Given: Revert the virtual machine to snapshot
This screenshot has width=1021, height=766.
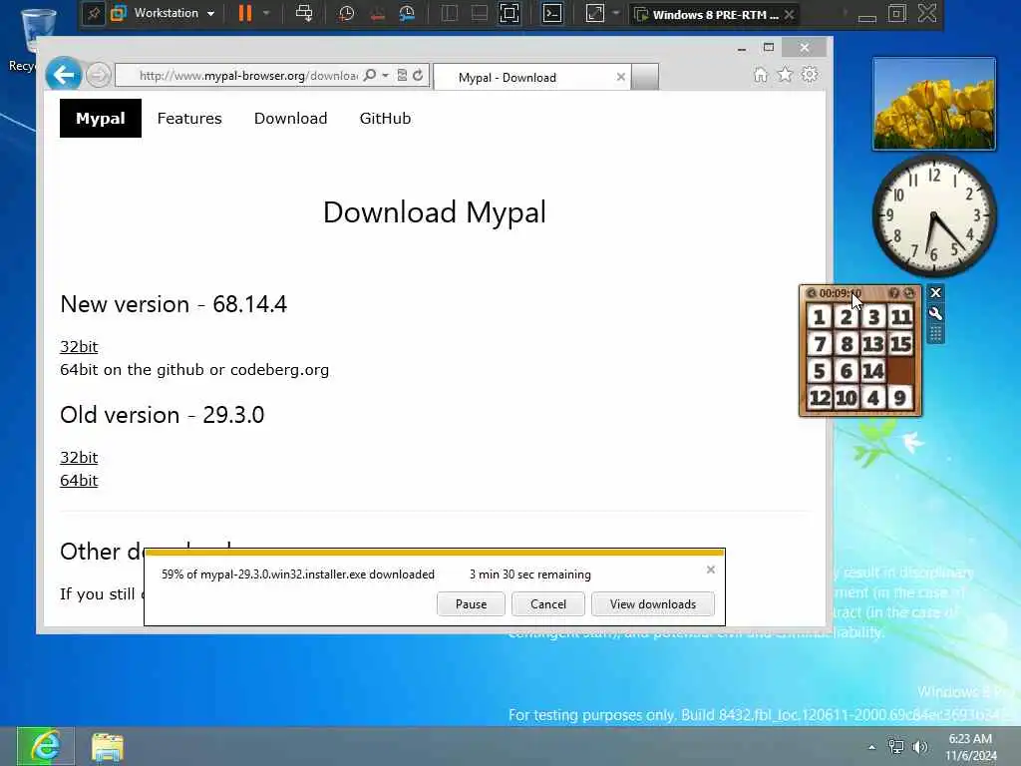Looking at the screenshot, I should [377, 13].
